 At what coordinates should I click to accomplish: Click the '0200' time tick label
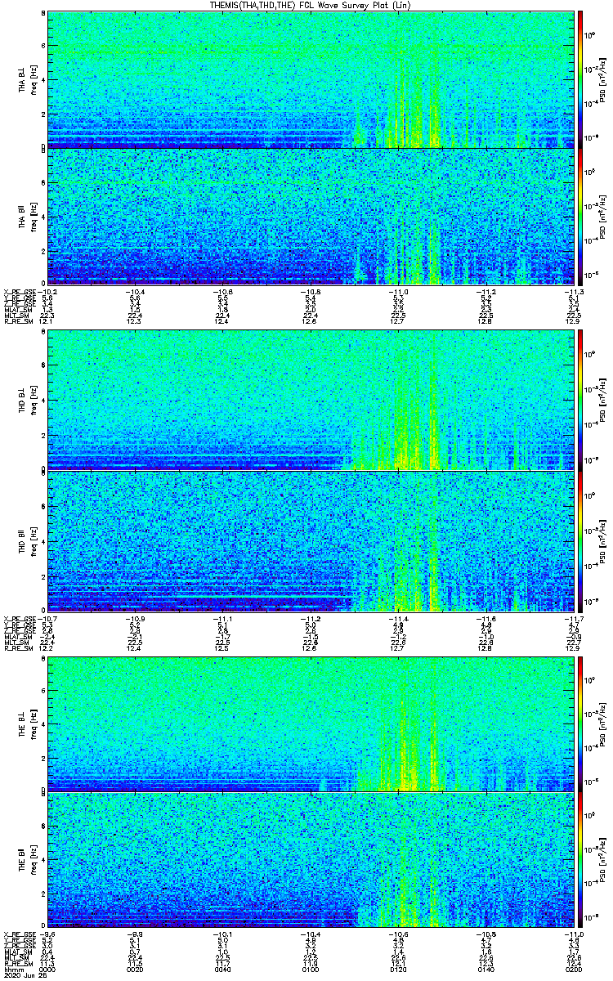coord(574,969)
